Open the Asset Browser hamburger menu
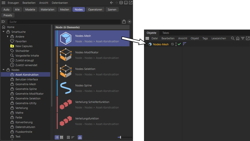The height and width of the screenshot is (141, 250). 3,3
